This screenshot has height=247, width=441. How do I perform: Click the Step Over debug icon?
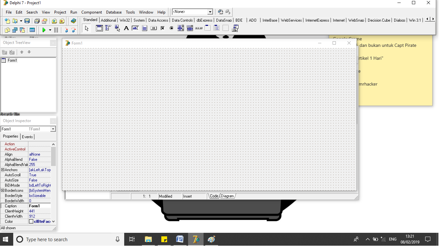[74, 30]
